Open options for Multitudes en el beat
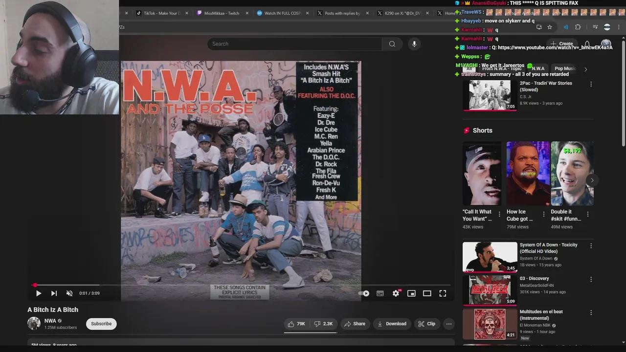 point(591,312)
